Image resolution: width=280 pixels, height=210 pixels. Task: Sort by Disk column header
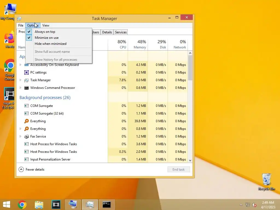[x=158, y=45]
